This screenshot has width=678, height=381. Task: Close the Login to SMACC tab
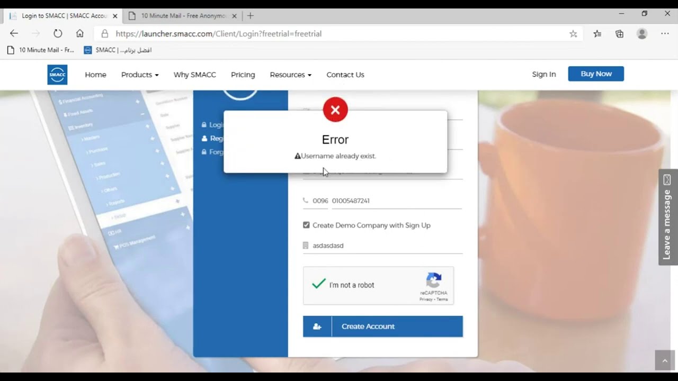(115, 16)
